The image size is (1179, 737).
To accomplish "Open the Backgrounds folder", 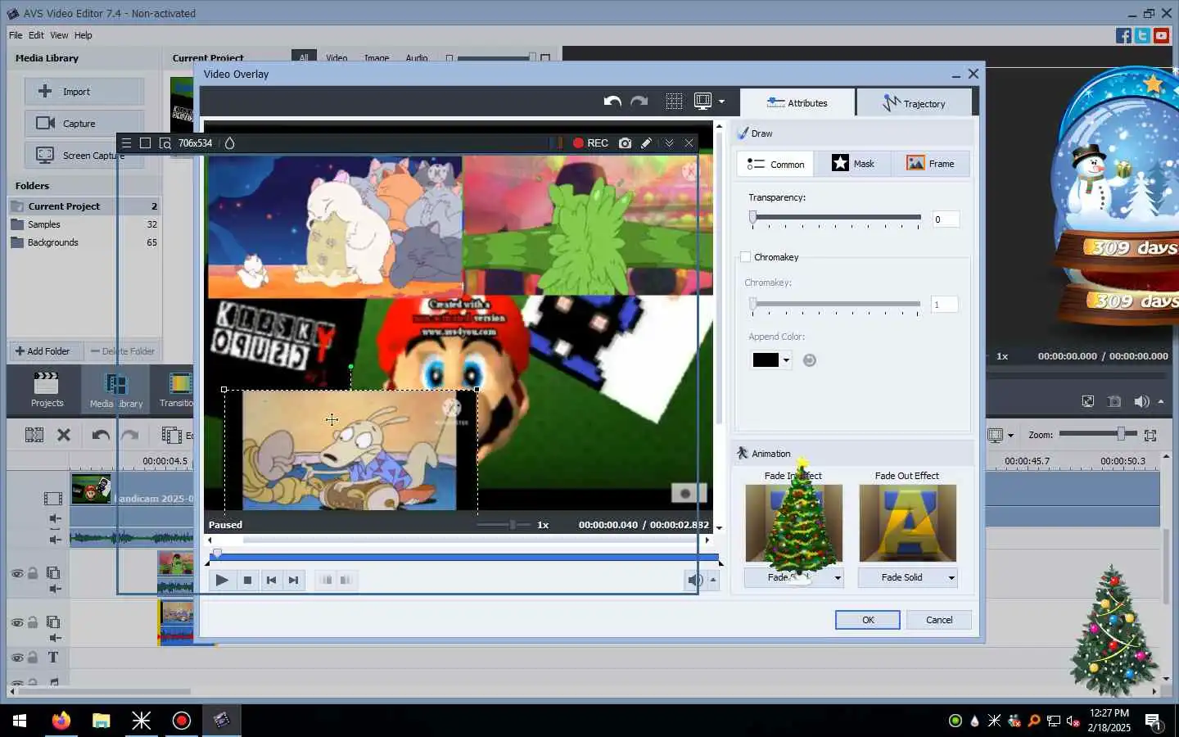I will (x=84, y=242).
